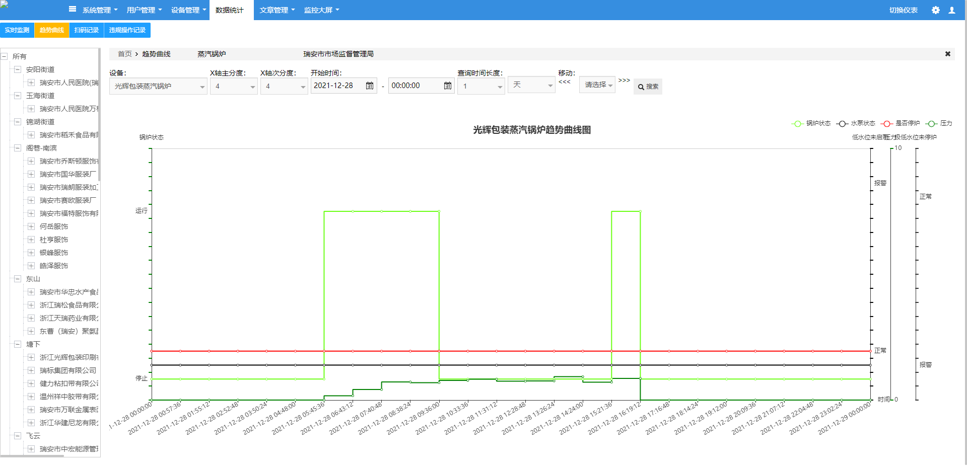The image size is (967, 470).
Task: Expand 何岳服饰 tree node
Action: (x=31, y=226)
